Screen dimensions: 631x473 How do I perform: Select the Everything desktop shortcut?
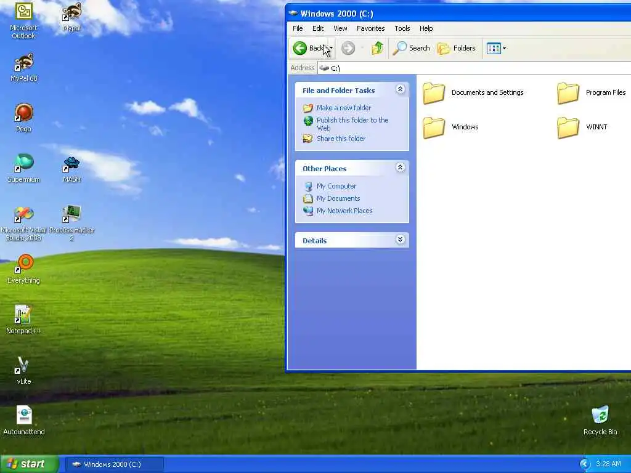click(x=24, y=269)
